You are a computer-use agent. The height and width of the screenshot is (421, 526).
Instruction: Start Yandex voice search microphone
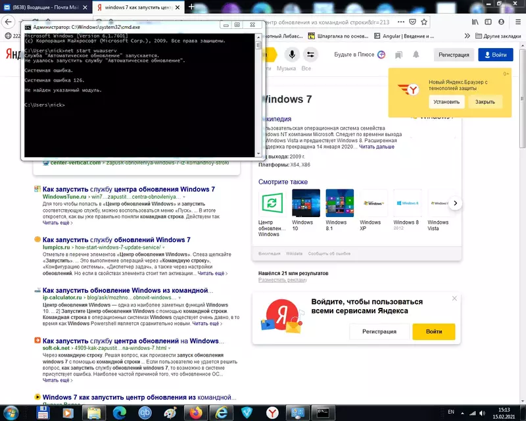pyautogui.click(x=292, y=55)
